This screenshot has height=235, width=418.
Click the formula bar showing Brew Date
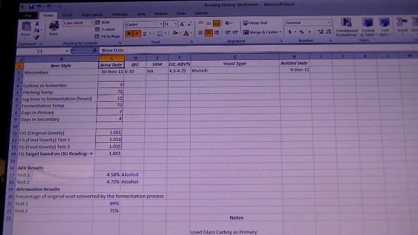point(257,50)
